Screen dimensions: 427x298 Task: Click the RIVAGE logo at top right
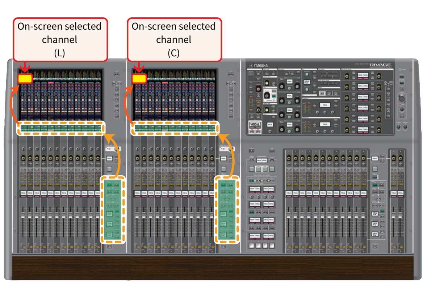(380, 65)
